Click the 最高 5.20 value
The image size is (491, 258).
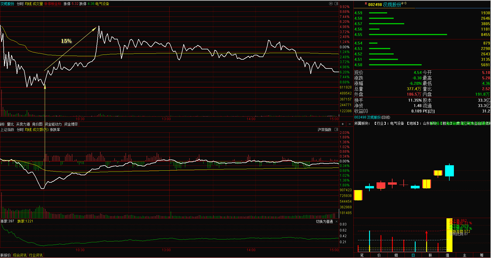[x=486, y=78]
